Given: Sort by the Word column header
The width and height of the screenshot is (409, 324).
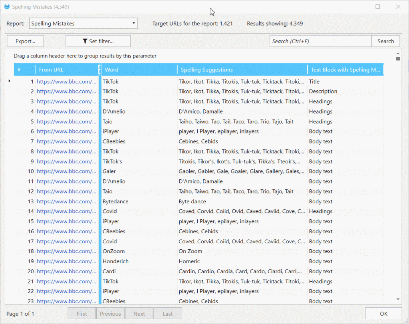Looking at the screenshot, I should [x=139, y=70].
